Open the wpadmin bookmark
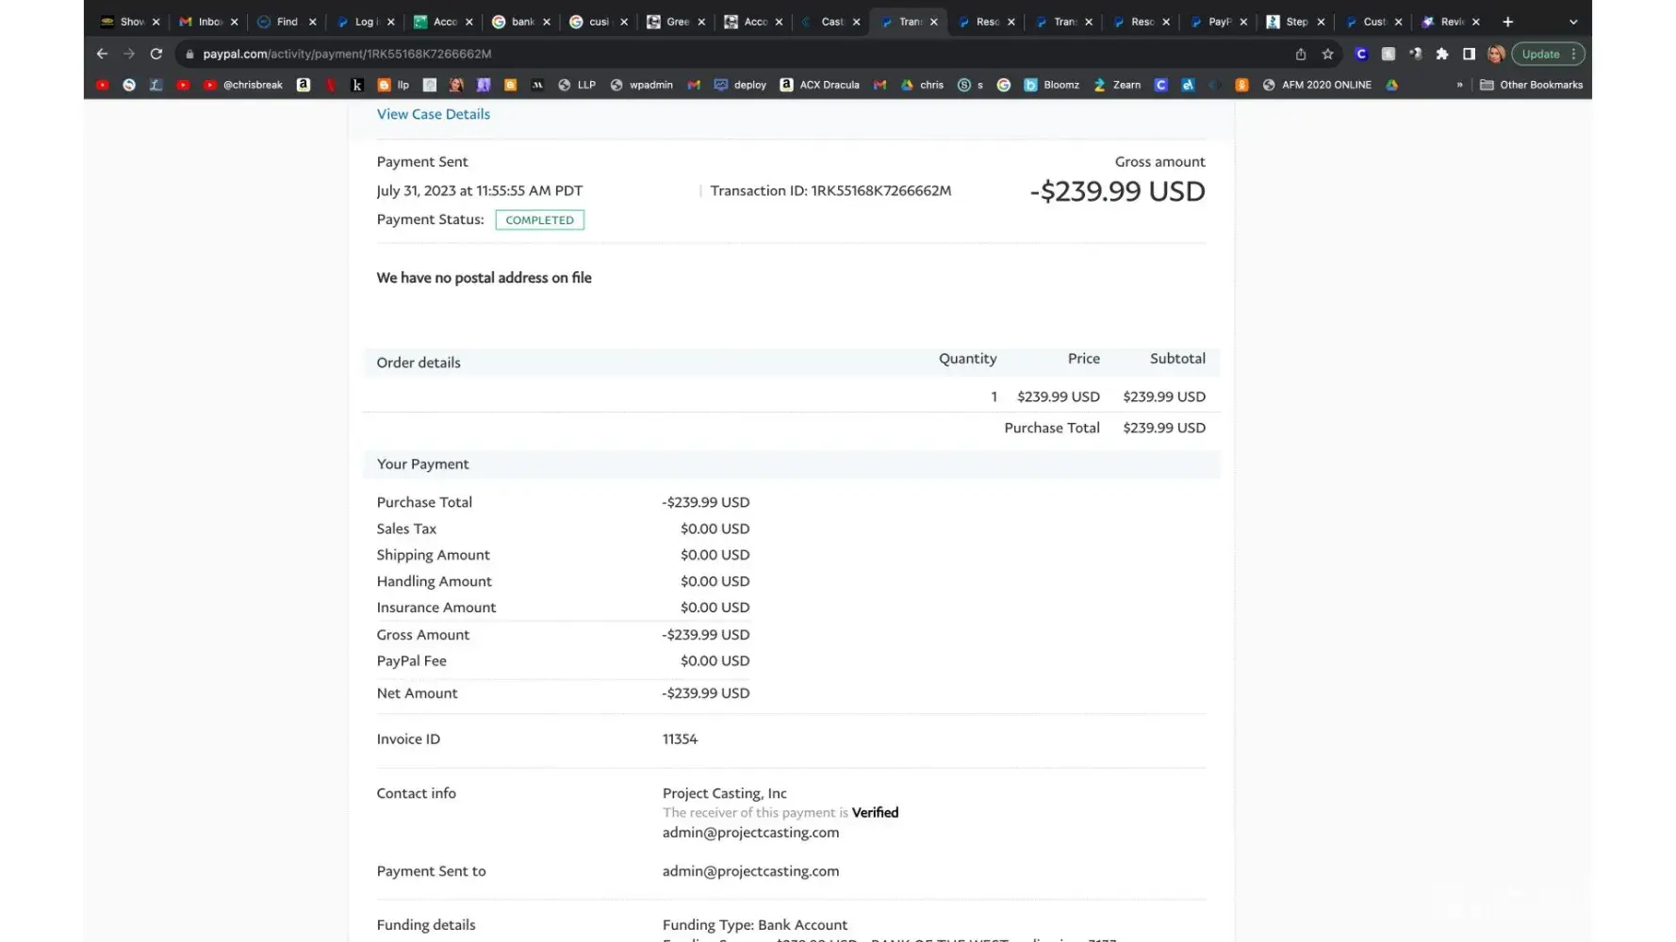 tap(642, 85)
